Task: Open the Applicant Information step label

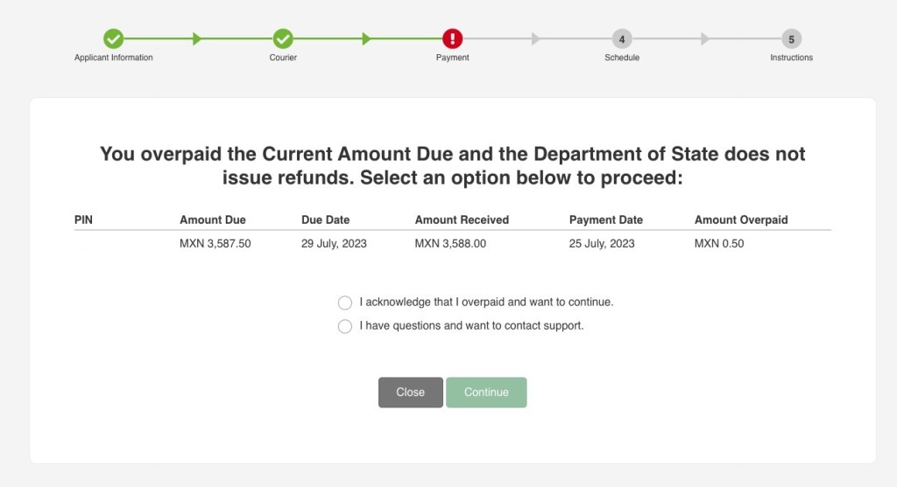Action: (x=113, y=58)
